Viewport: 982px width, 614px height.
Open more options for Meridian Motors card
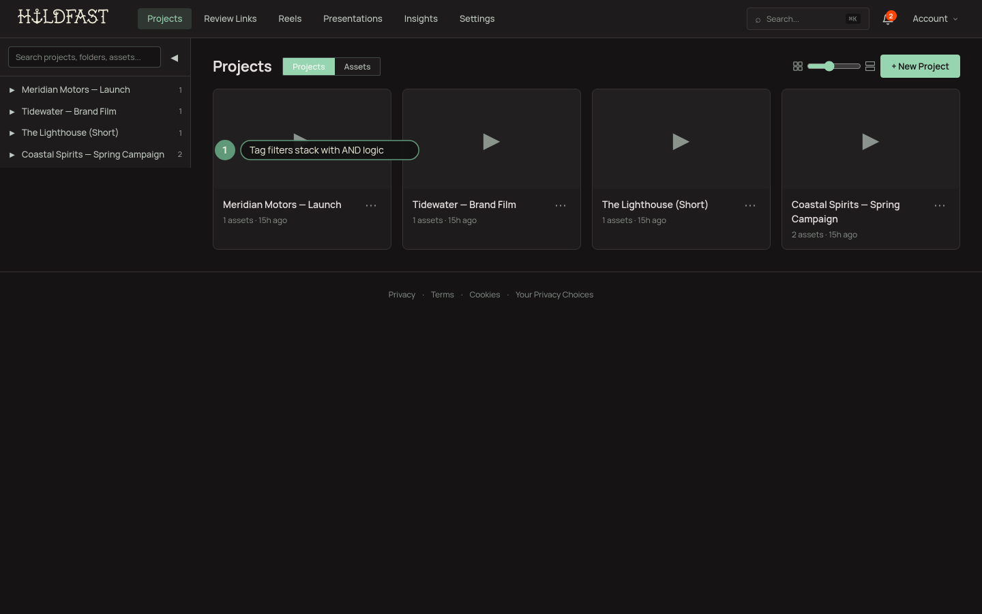pos(371,205)
